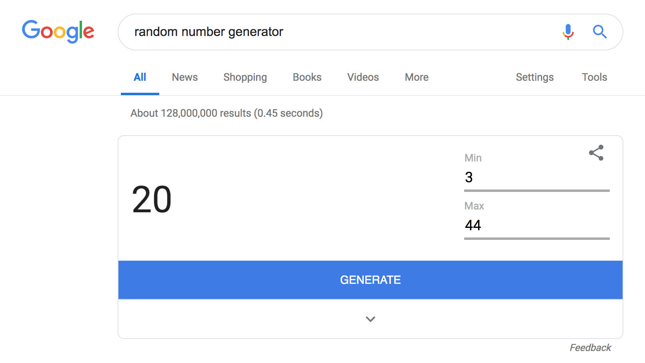Focus the Min value field
The width and height of the screenshot is (645, 363).
536,178
